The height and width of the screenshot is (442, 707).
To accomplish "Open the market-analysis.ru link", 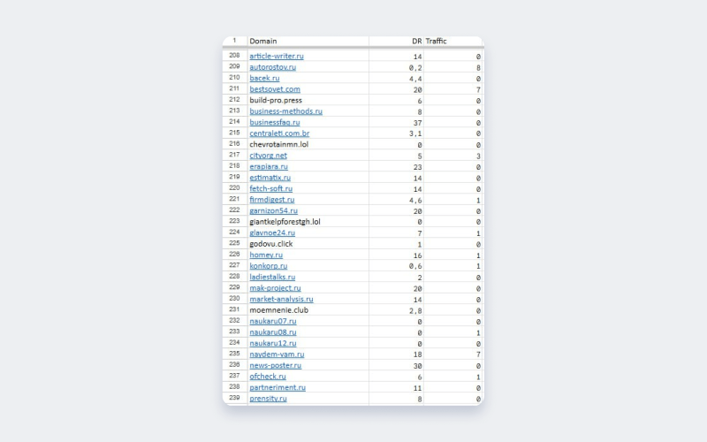I will click(x=281, y=299).
